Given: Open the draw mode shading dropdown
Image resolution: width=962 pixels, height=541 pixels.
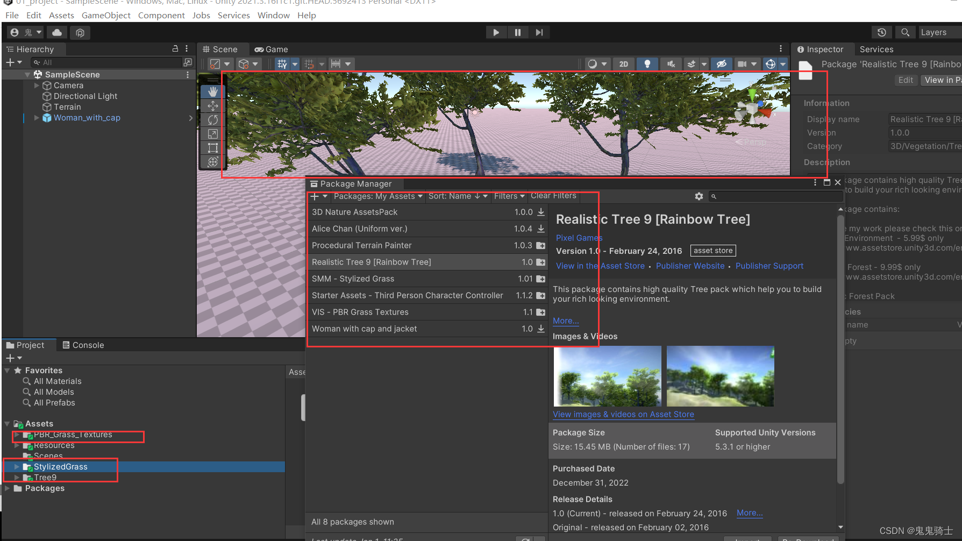Looking at the screenshot, I should [x=597, y=64].
